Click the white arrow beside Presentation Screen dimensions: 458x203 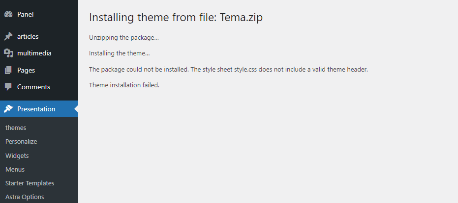click(x=76, y=109)
